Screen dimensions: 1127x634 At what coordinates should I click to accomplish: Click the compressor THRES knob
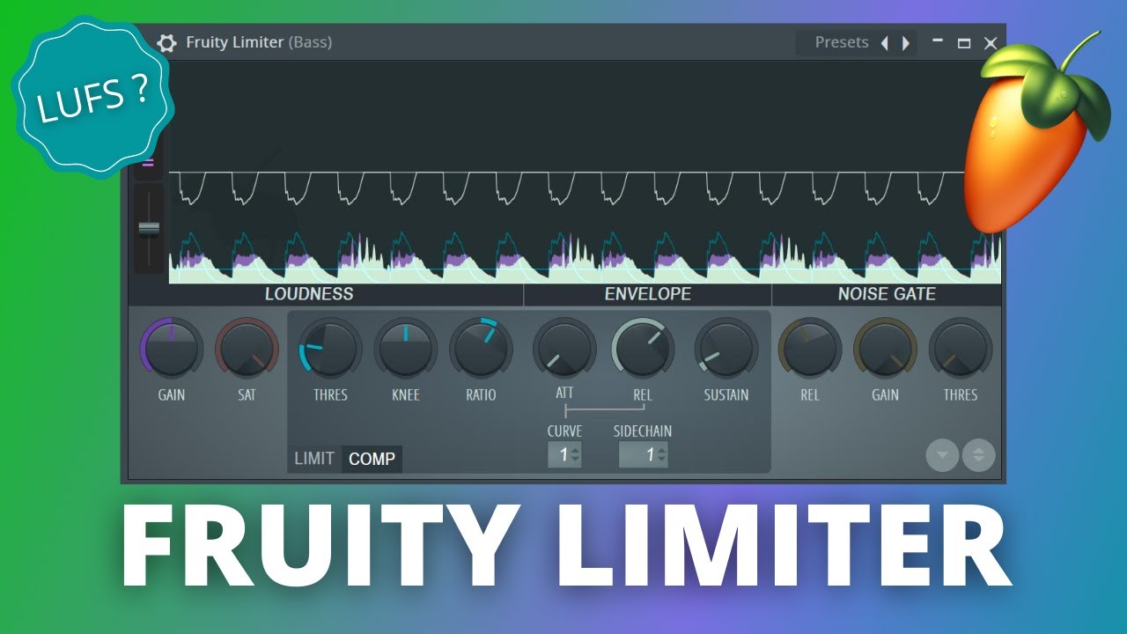click(330, 349)
